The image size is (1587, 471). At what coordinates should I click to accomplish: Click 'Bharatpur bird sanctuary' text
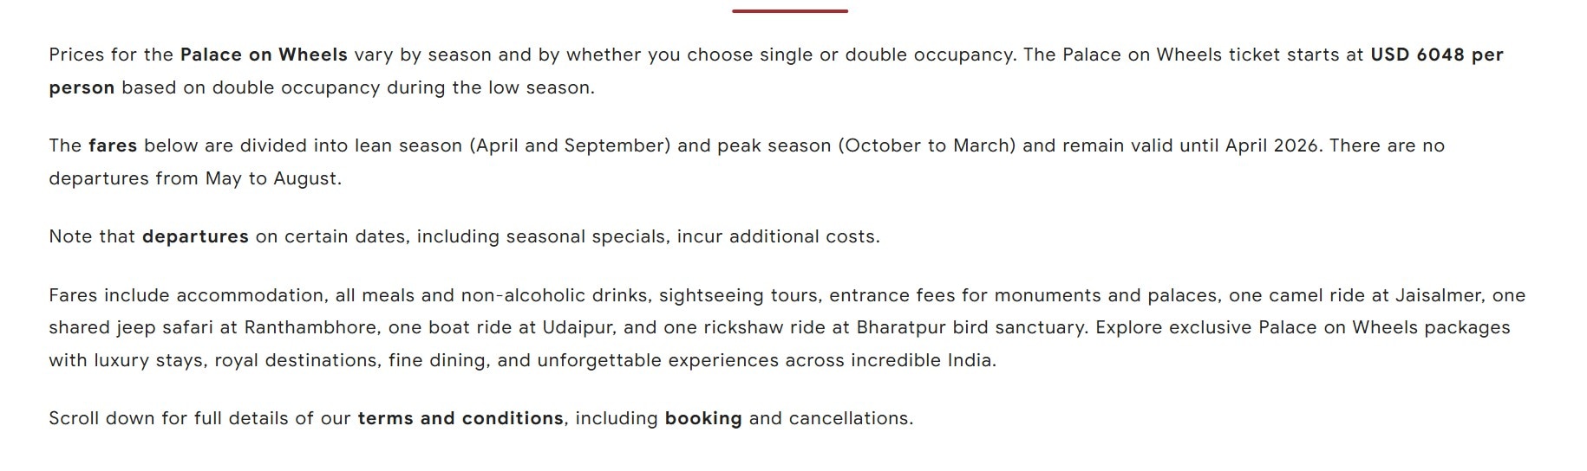pos(970,327)
